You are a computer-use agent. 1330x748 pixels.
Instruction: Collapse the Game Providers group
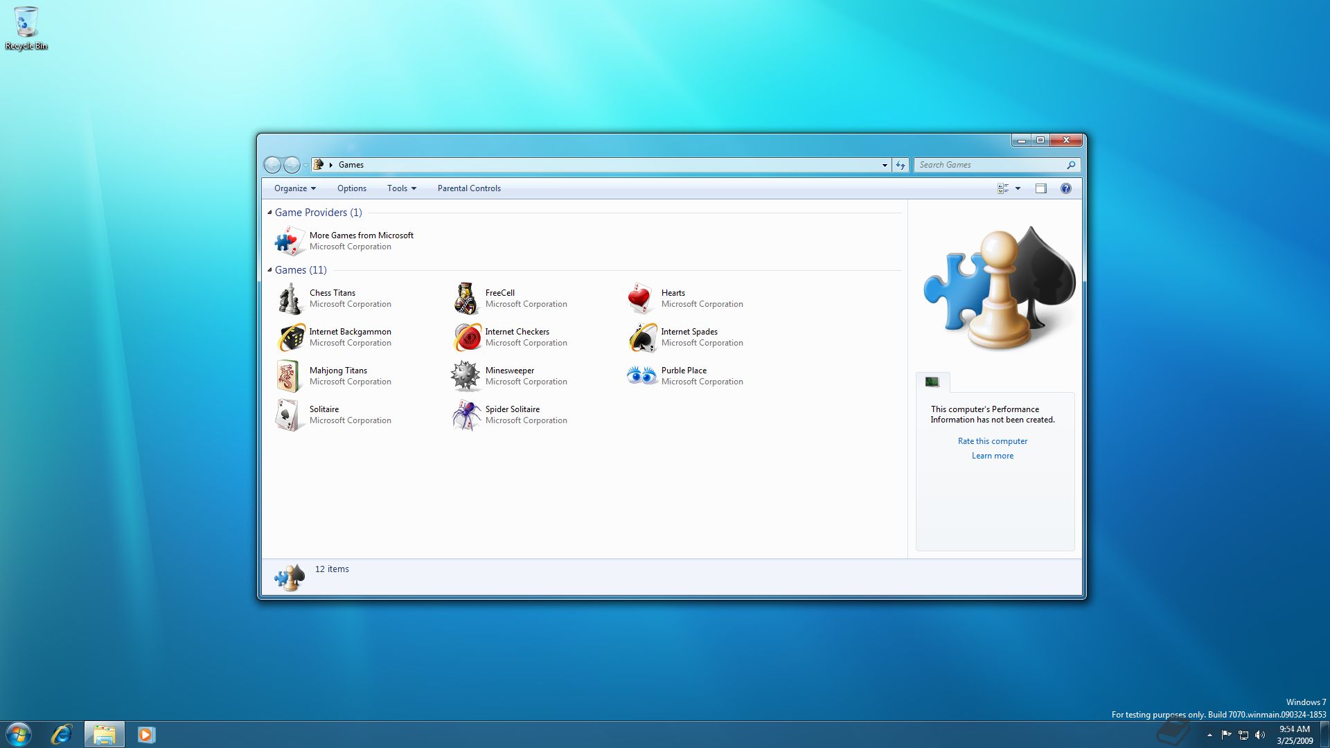coord(269,213)
